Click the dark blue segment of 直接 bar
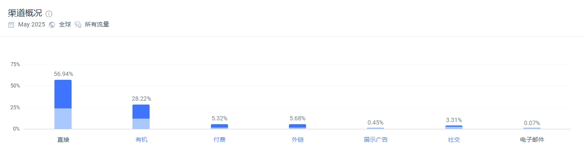The width and height of the screenshot is (583, 166). [x=63, y=94]
